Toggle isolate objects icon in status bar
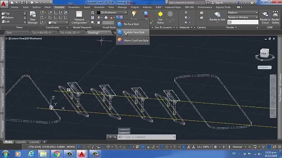The height and width of the screenshot is (158, 282). coord(263,147)
